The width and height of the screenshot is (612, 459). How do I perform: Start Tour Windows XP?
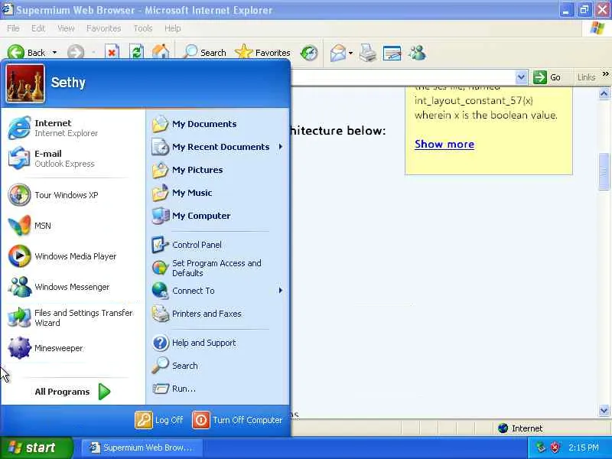click(x=73, y=195)
